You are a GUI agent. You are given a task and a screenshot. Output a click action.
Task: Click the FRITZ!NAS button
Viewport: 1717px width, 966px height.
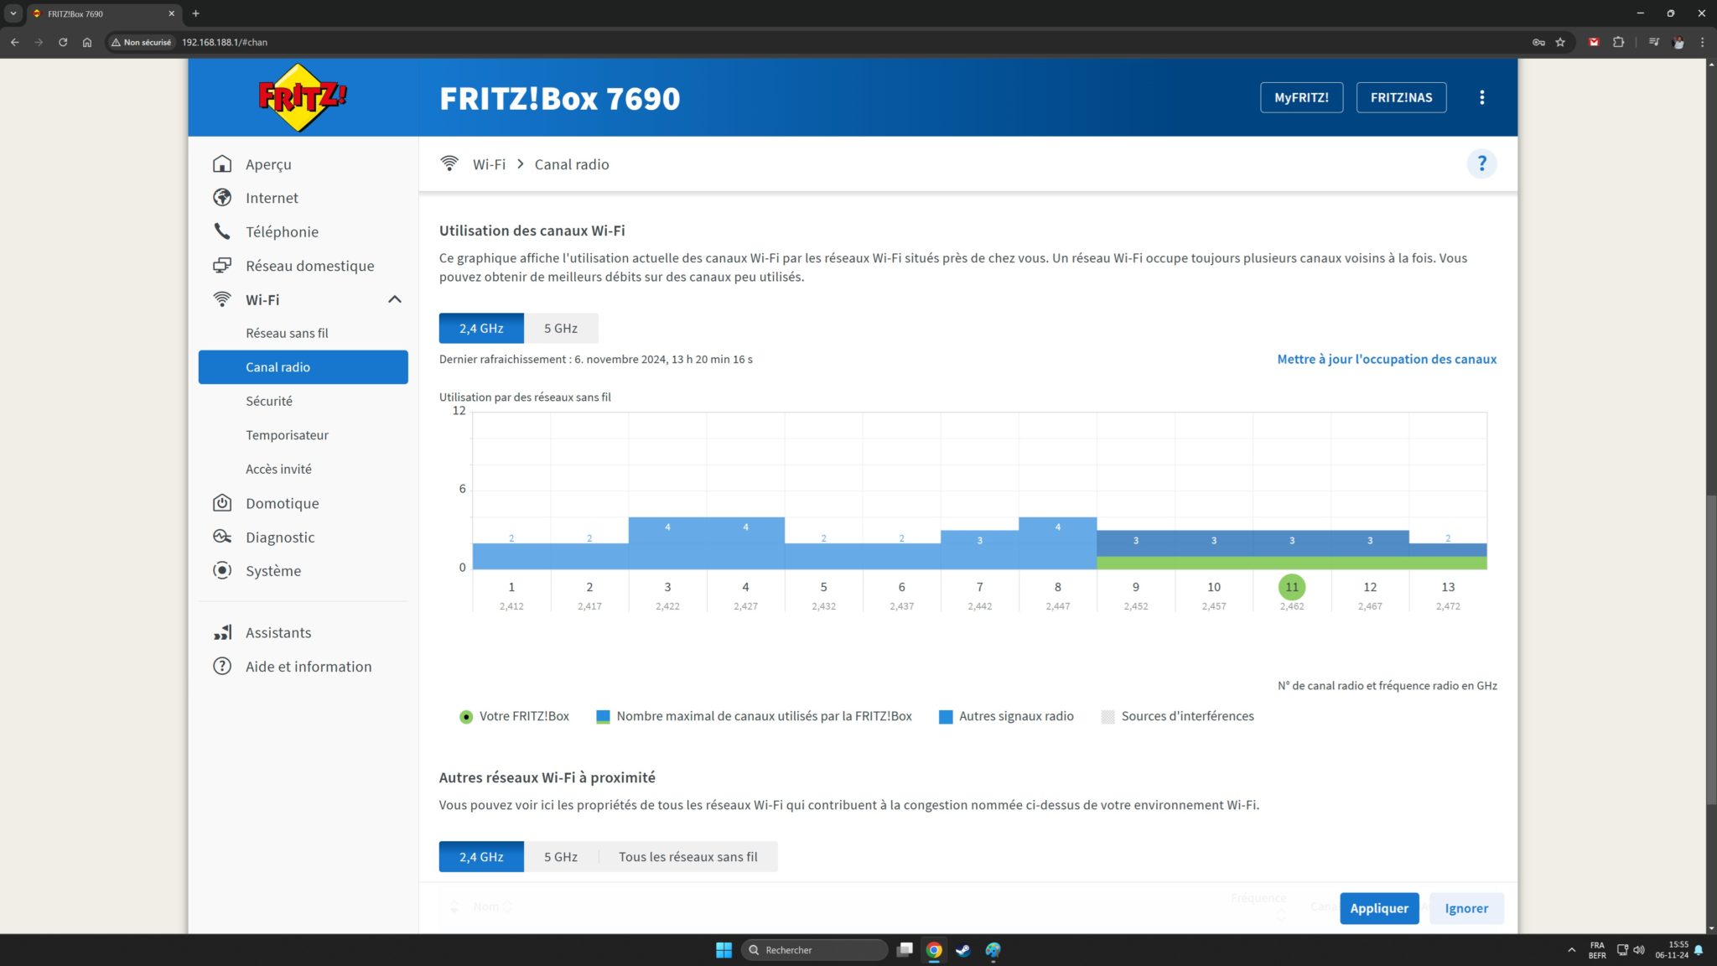(x=1401, y=97)
